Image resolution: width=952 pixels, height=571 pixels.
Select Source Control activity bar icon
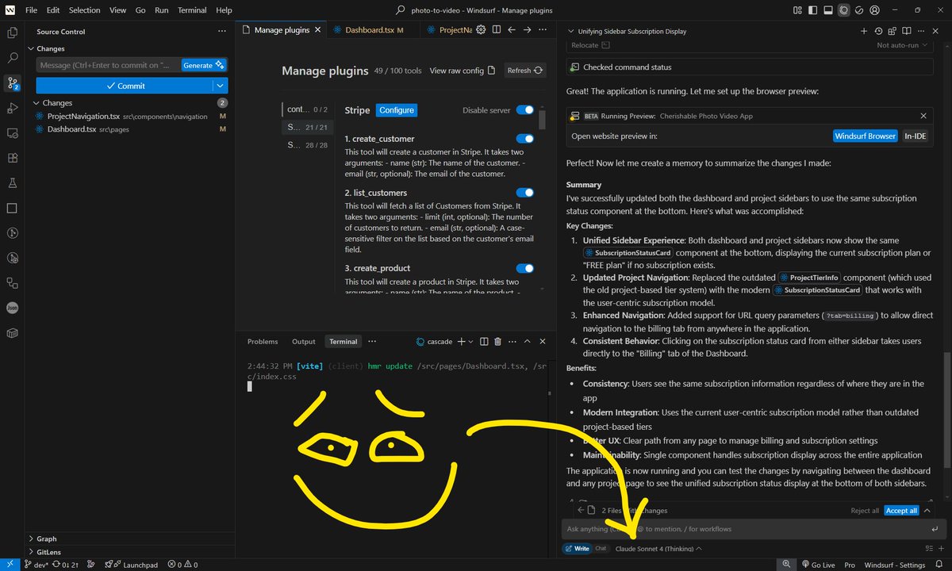12,82
